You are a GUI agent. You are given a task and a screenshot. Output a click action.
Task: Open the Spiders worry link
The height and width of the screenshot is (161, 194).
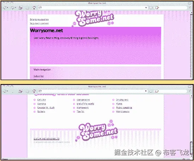click(41, 112)
